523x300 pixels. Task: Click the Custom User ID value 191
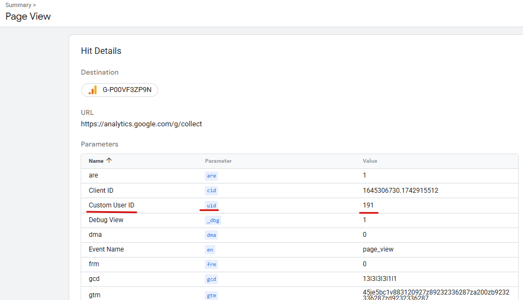(368, 205)
